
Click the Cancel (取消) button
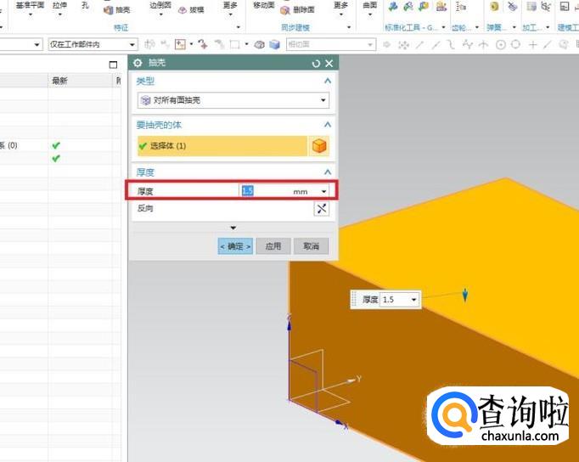click(x=311, y=246)
